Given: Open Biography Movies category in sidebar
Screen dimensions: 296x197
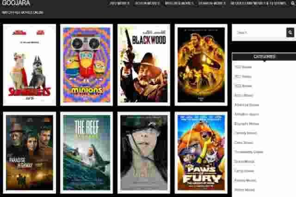Looking at the screenshot, I should click(247, 124).
